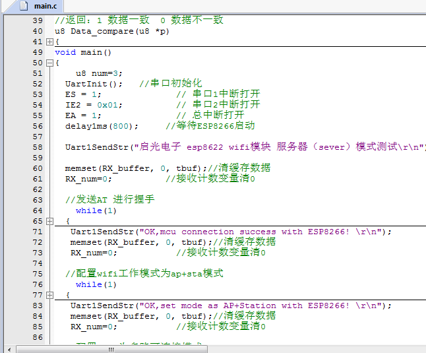The image size is (426, 353).
Task: Click the 'while(1)' on line 76
Action: pyautogui.click(x=96, y=284)
